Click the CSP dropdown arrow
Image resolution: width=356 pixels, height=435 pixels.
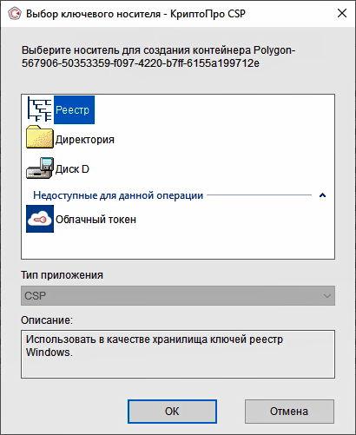click(327, 296)
